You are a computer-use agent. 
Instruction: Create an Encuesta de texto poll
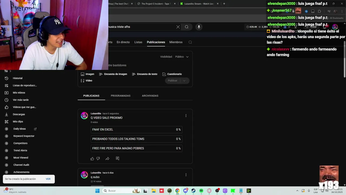point(145,74)
